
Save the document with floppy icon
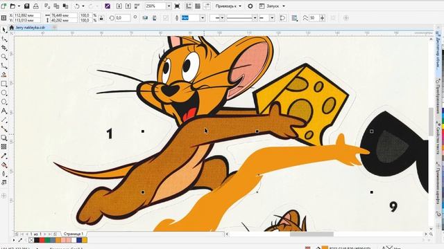(x=26, y=6)
